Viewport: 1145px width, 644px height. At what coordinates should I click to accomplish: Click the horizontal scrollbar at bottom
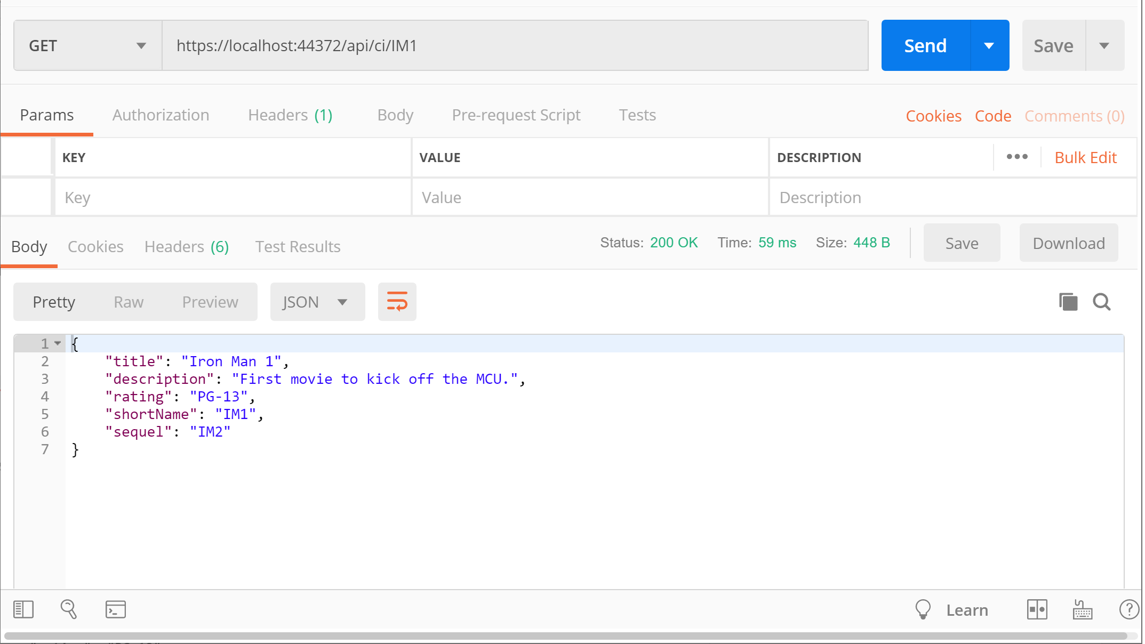pyautogui.click(x=565, y=636)
